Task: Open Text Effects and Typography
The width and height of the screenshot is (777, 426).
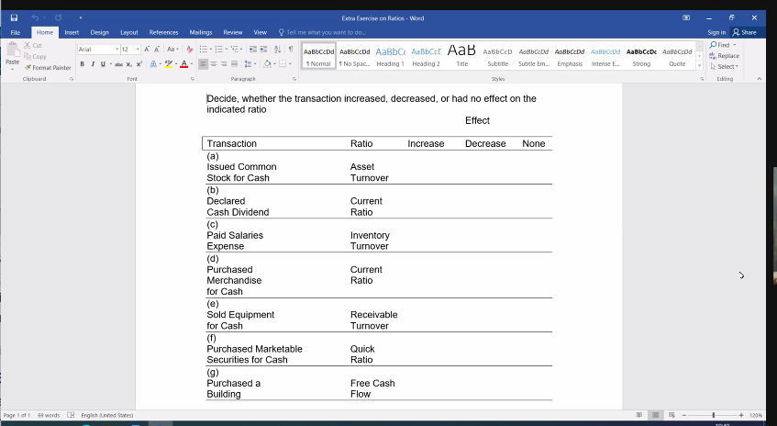Action: coord(155,64)
